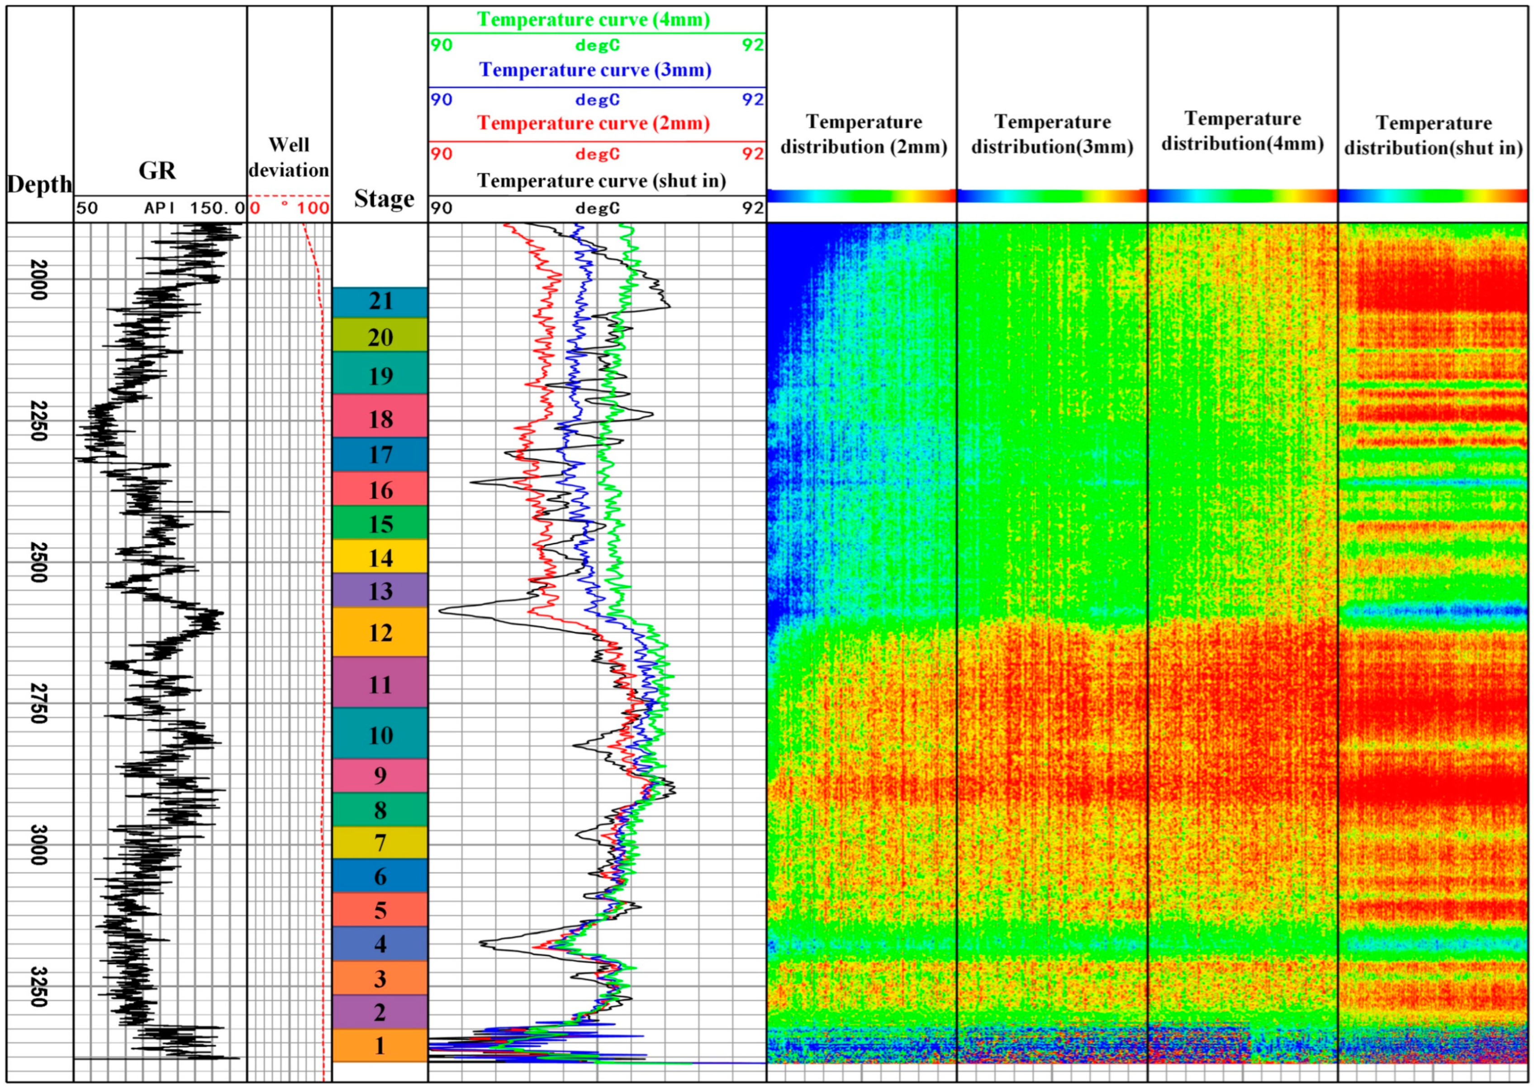Select Temperature curve (3mm) blue title
1534x1089 pixels.
[596, 70]
